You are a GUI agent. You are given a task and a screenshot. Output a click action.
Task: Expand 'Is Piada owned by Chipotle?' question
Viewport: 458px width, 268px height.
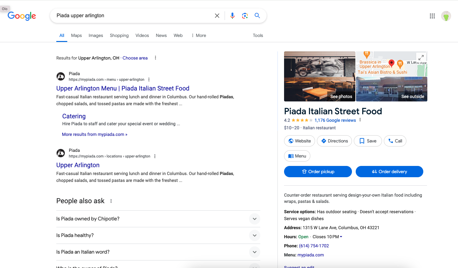click(x=158, y=219)
